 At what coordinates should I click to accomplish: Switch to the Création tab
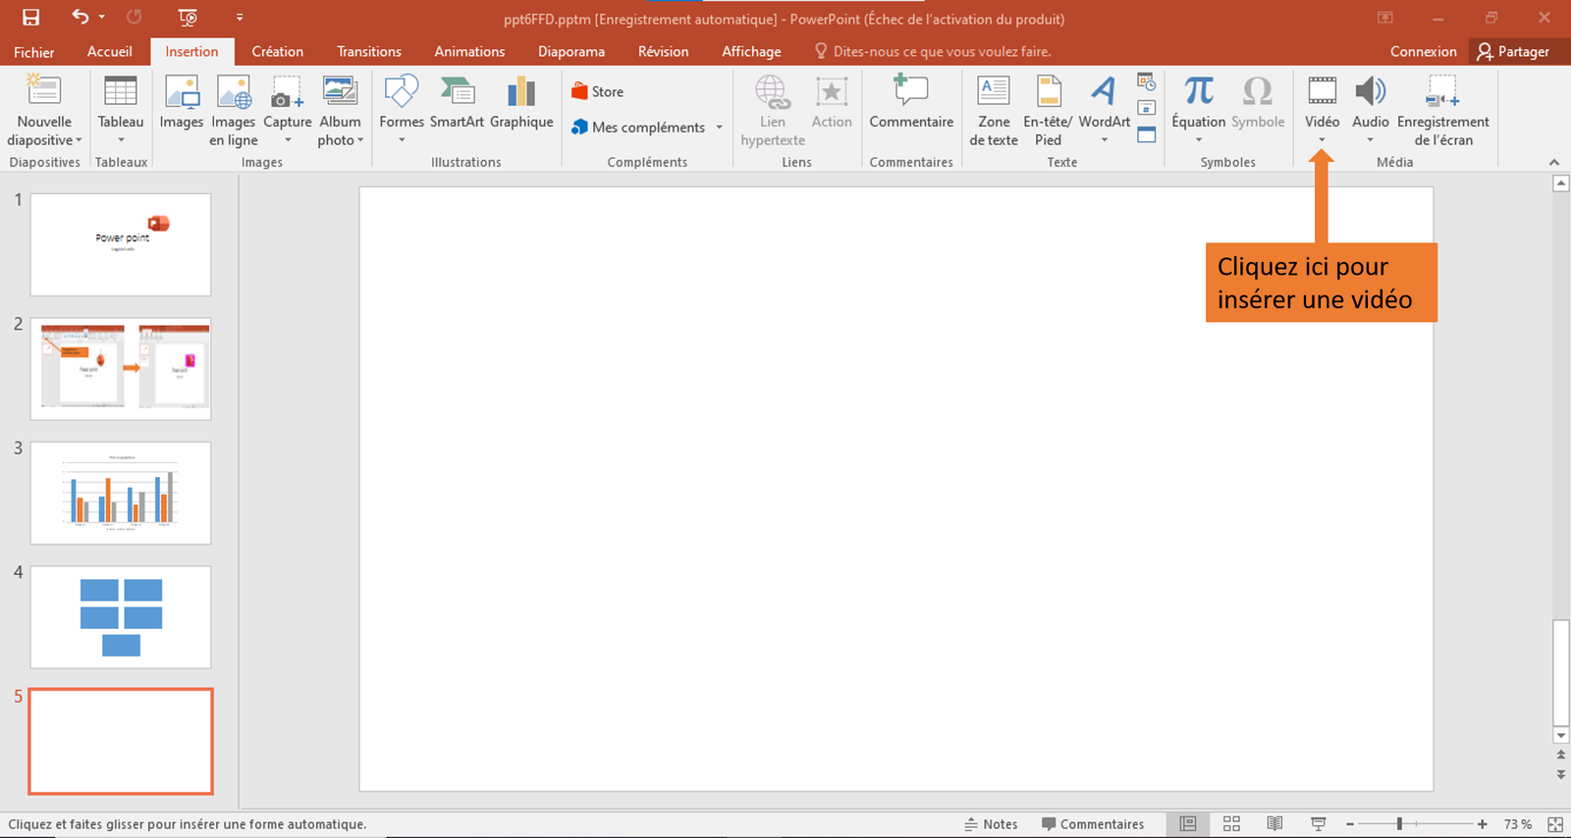pos(277,52)
